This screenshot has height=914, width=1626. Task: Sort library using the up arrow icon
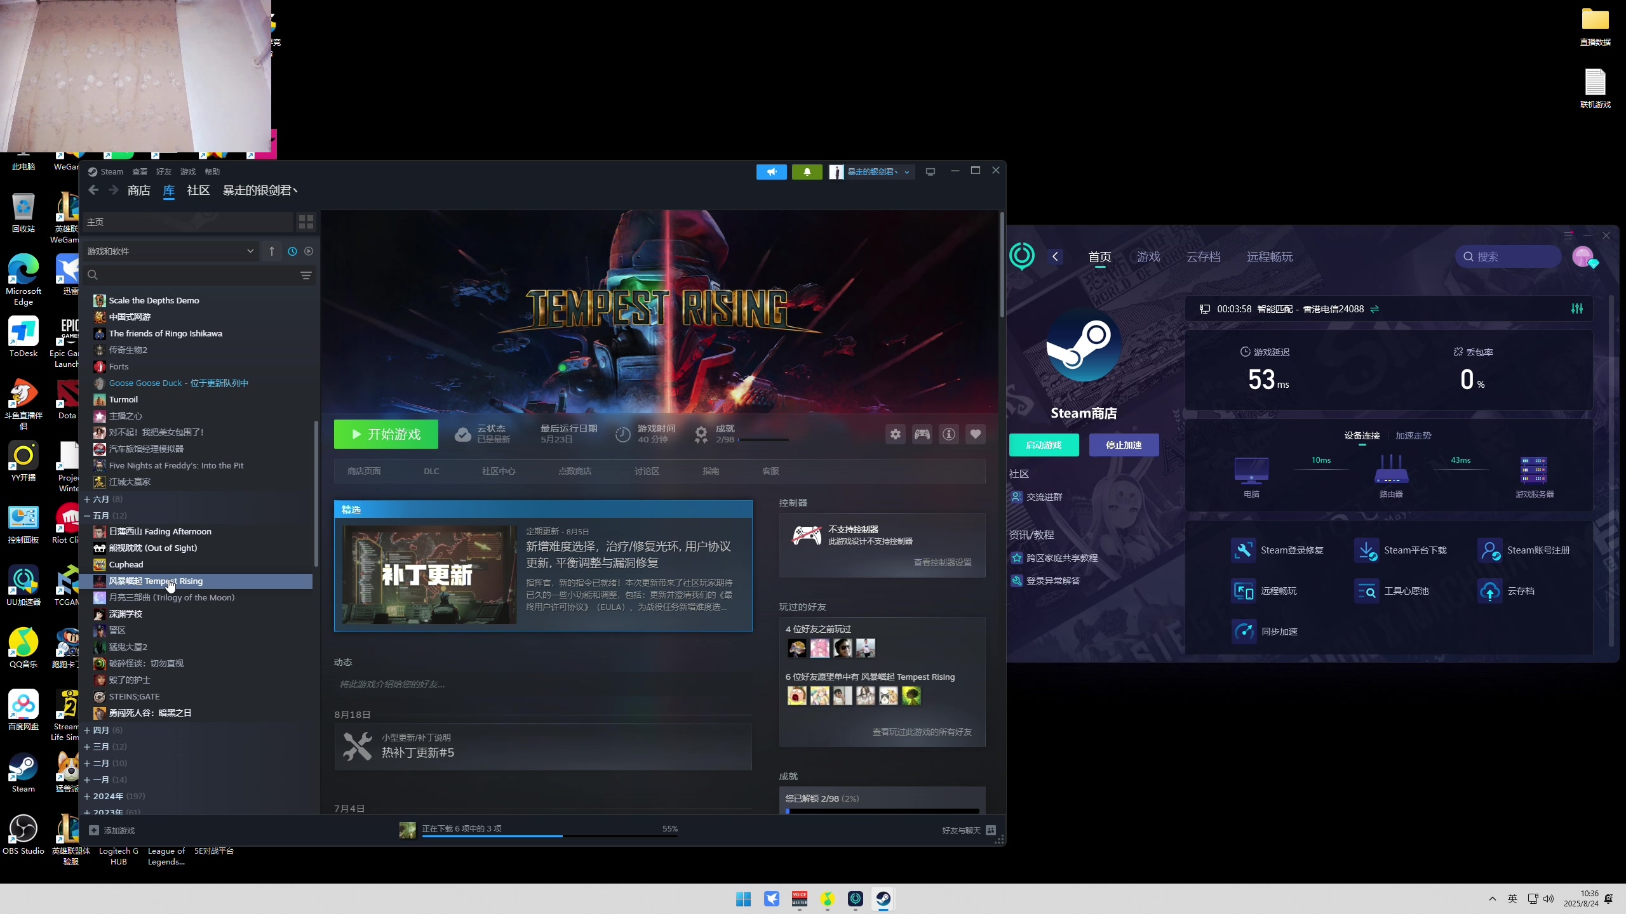[272, 251]
